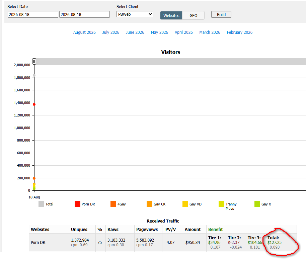The height and width of the screenshot is (260, 306).
Task: Open the July 2026 report link
Action: click(111, 32)
